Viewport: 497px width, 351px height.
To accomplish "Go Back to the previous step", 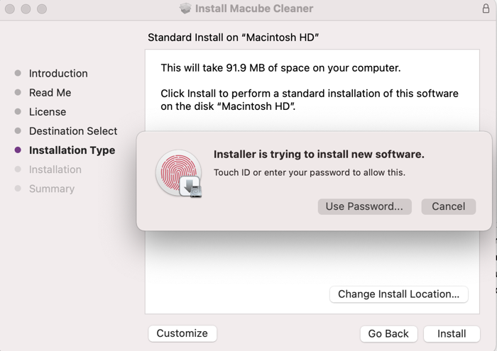I will (388, 333).
